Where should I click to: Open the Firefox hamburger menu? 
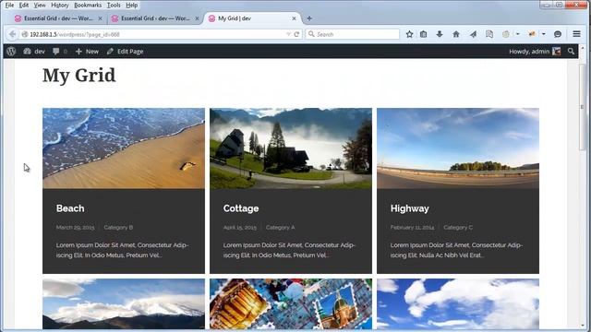point(576,34)
